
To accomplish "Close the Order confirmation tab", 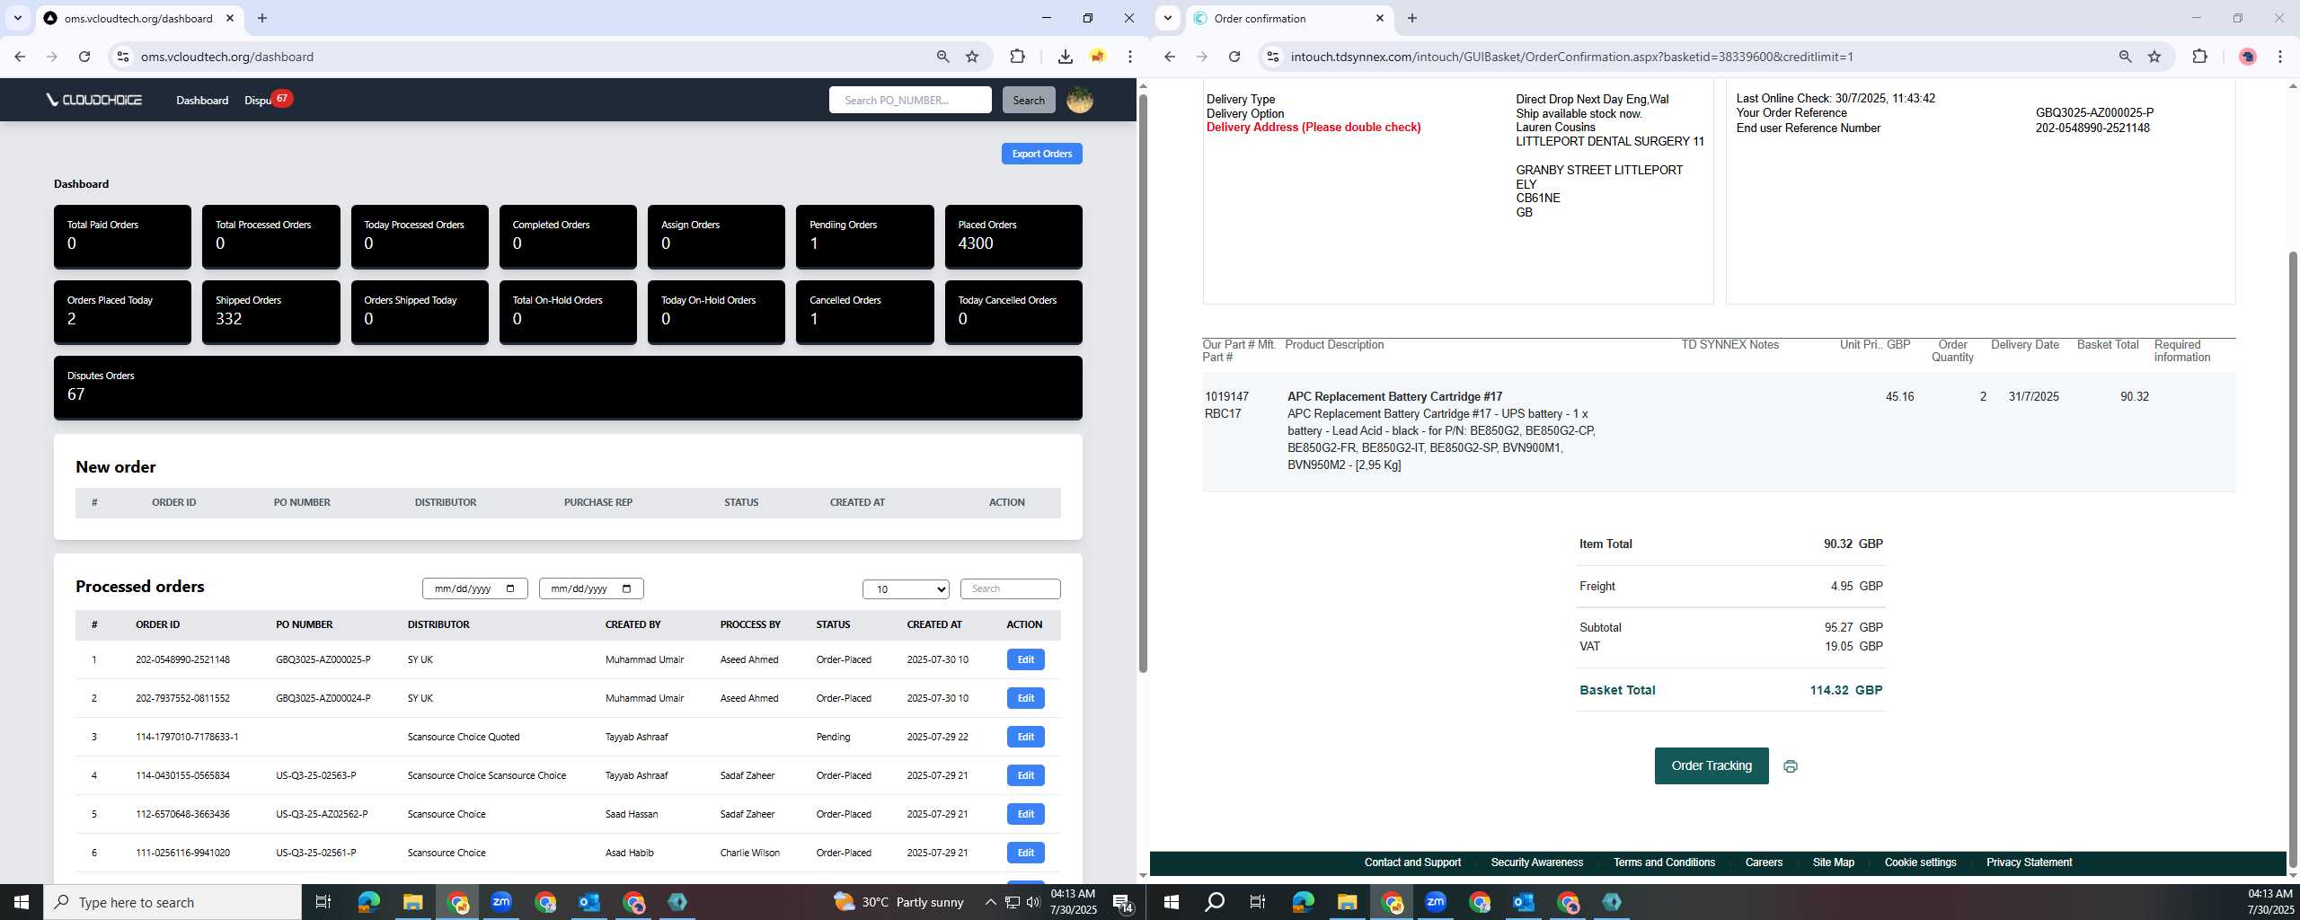I will coord(1380,18).
